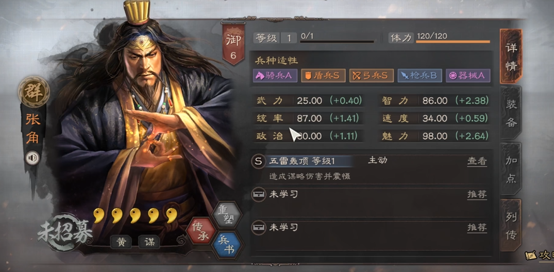
Task: Click the 黄 tag under the portrait
Action: pos(121,242)
